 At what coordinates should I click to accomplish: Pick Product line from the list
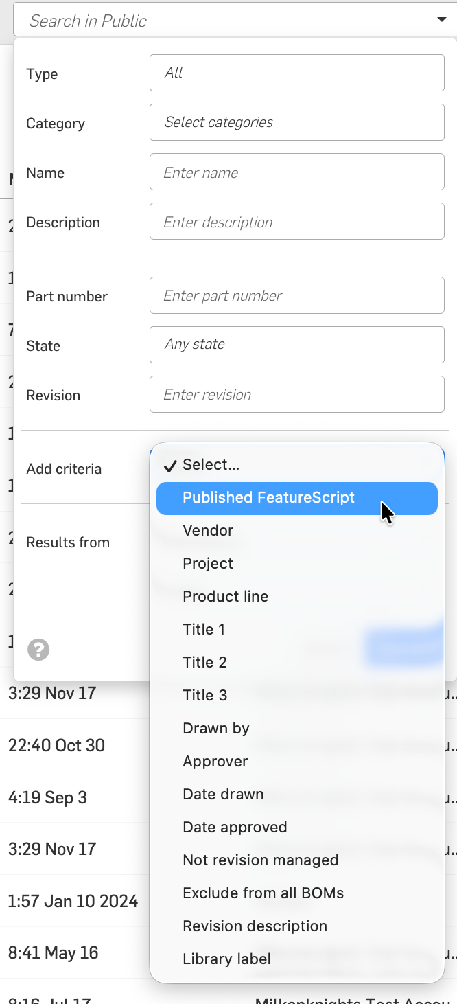[x=225, y=597]
